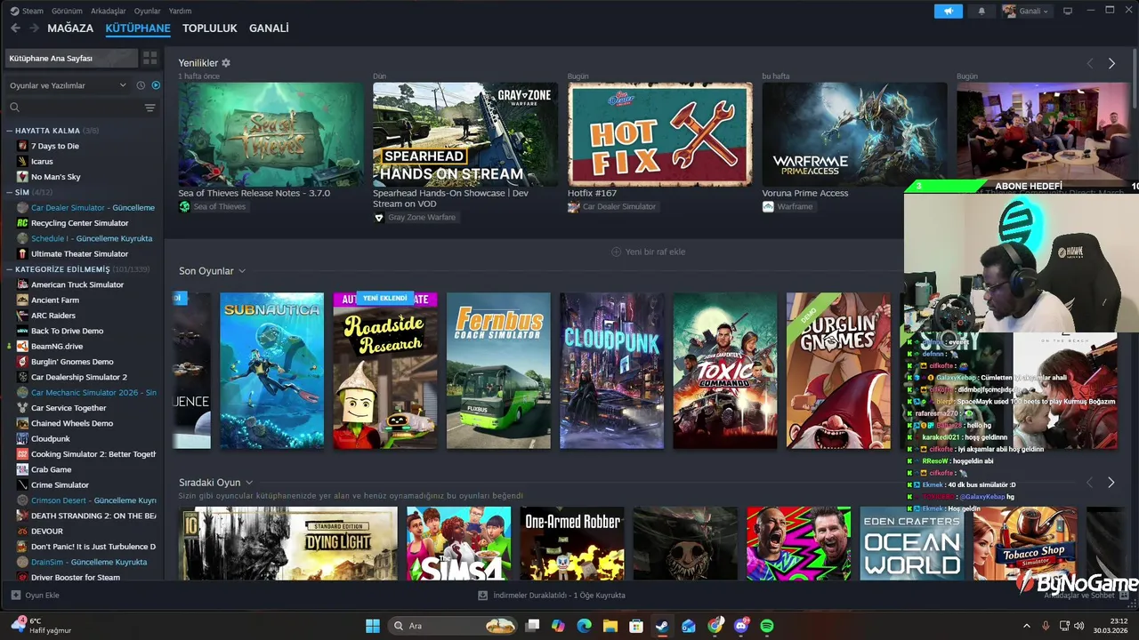
Task: Select Icarus in the game list
Action: (x=42, y=162)
